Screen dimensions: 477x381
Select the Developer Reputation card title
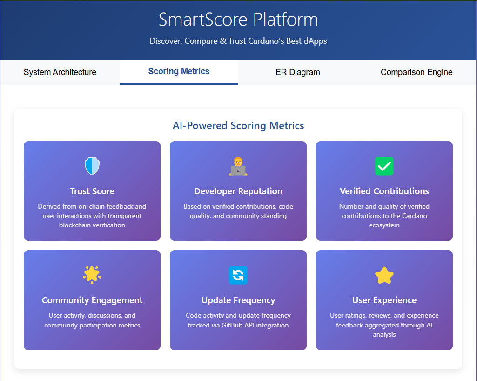[x=238, y=191]
